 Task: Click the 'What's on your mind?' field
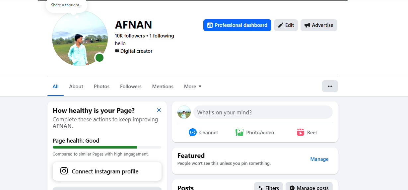(262, 112)
